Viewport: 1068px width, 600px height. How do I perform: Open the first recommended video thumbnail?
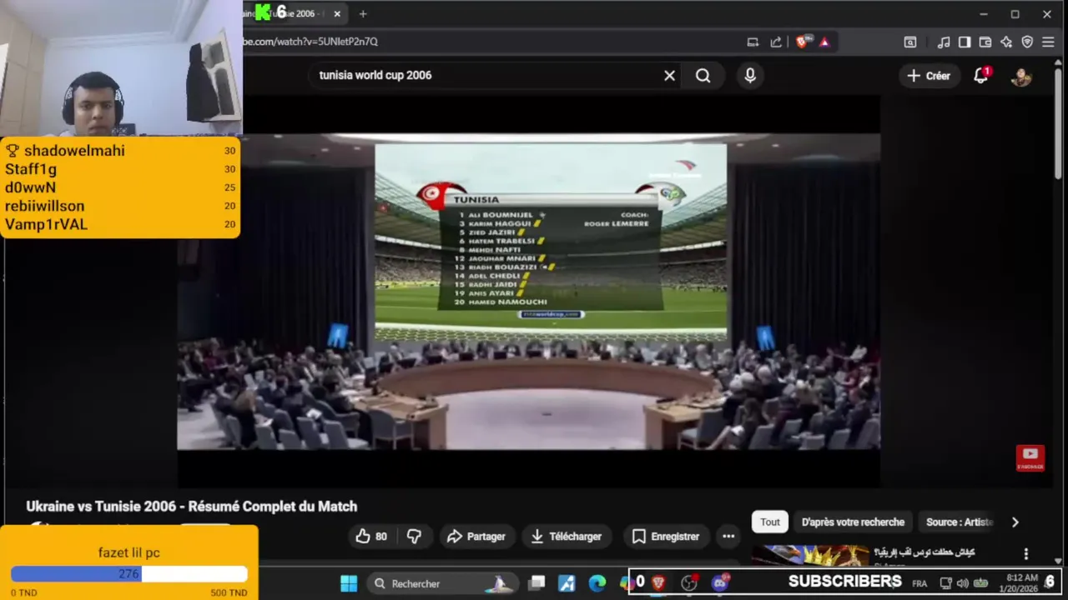(810, 556)
